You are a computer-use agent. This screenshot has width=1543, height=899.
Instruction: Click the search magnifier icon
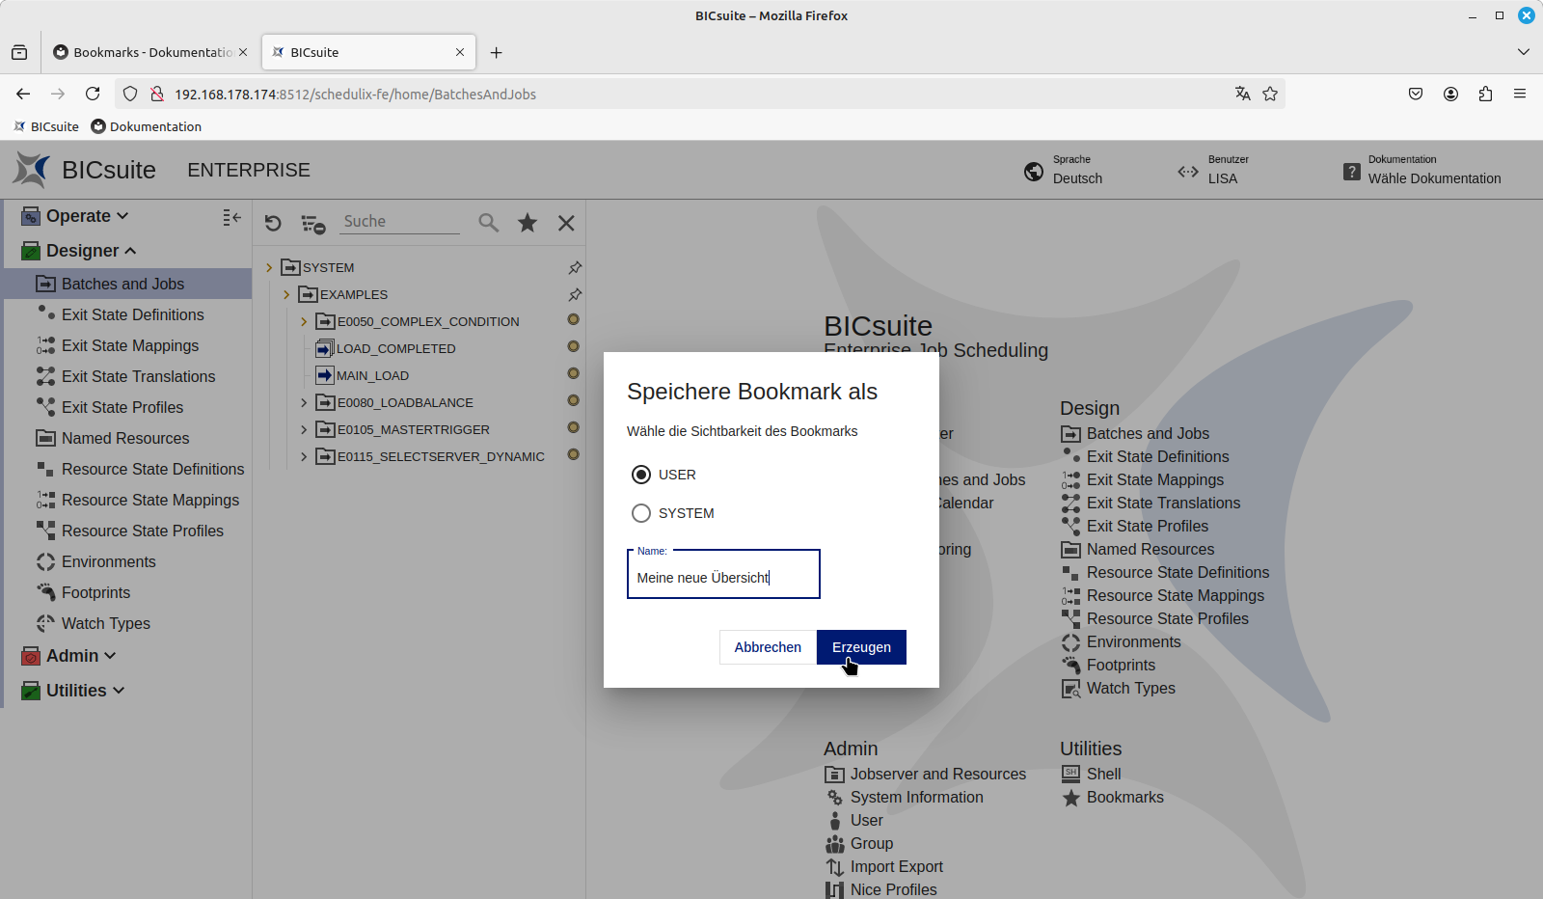click(x=489, y=223)
